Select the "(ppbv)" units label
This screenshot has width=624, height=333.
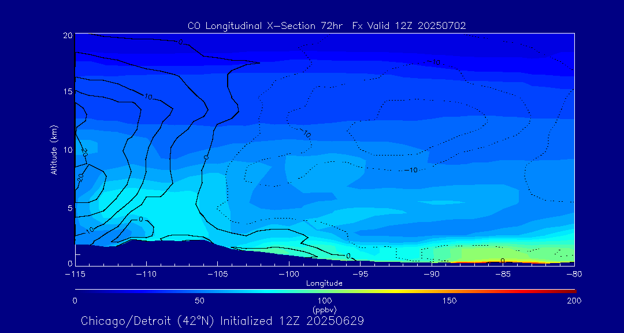coord(324,309)
